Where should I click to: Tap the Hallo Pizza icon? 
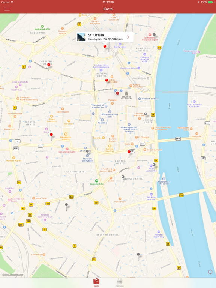pyautogui.click(x=120, y=199)
